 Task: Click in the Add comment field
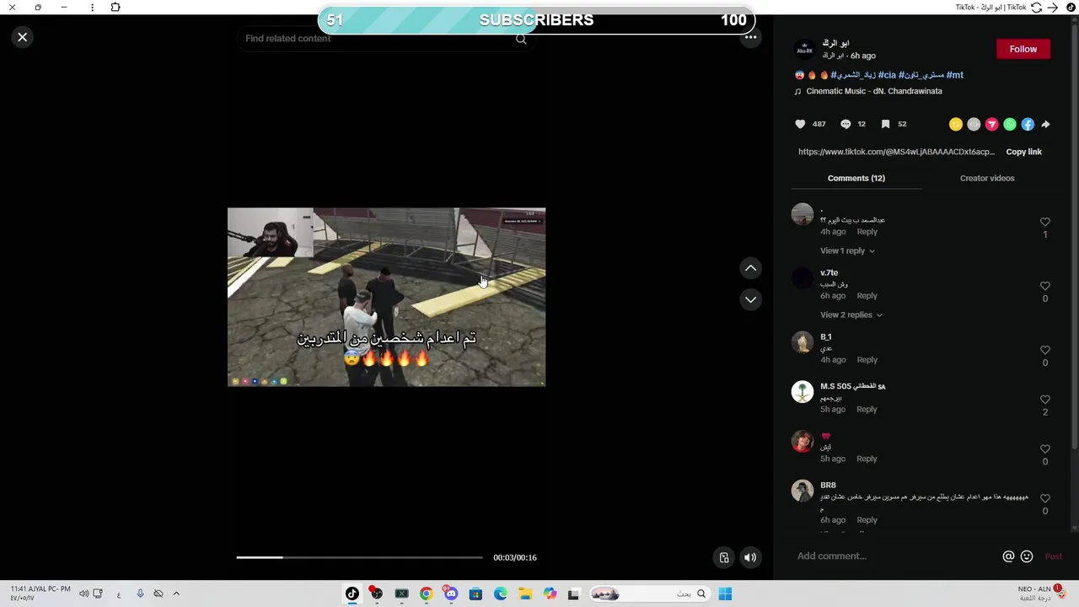895,556
